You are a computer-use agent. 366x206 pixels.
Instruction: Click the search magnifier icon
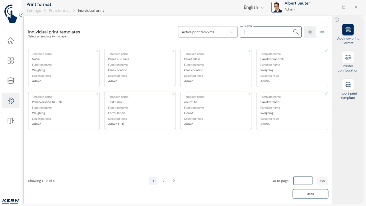pos(296,32)
